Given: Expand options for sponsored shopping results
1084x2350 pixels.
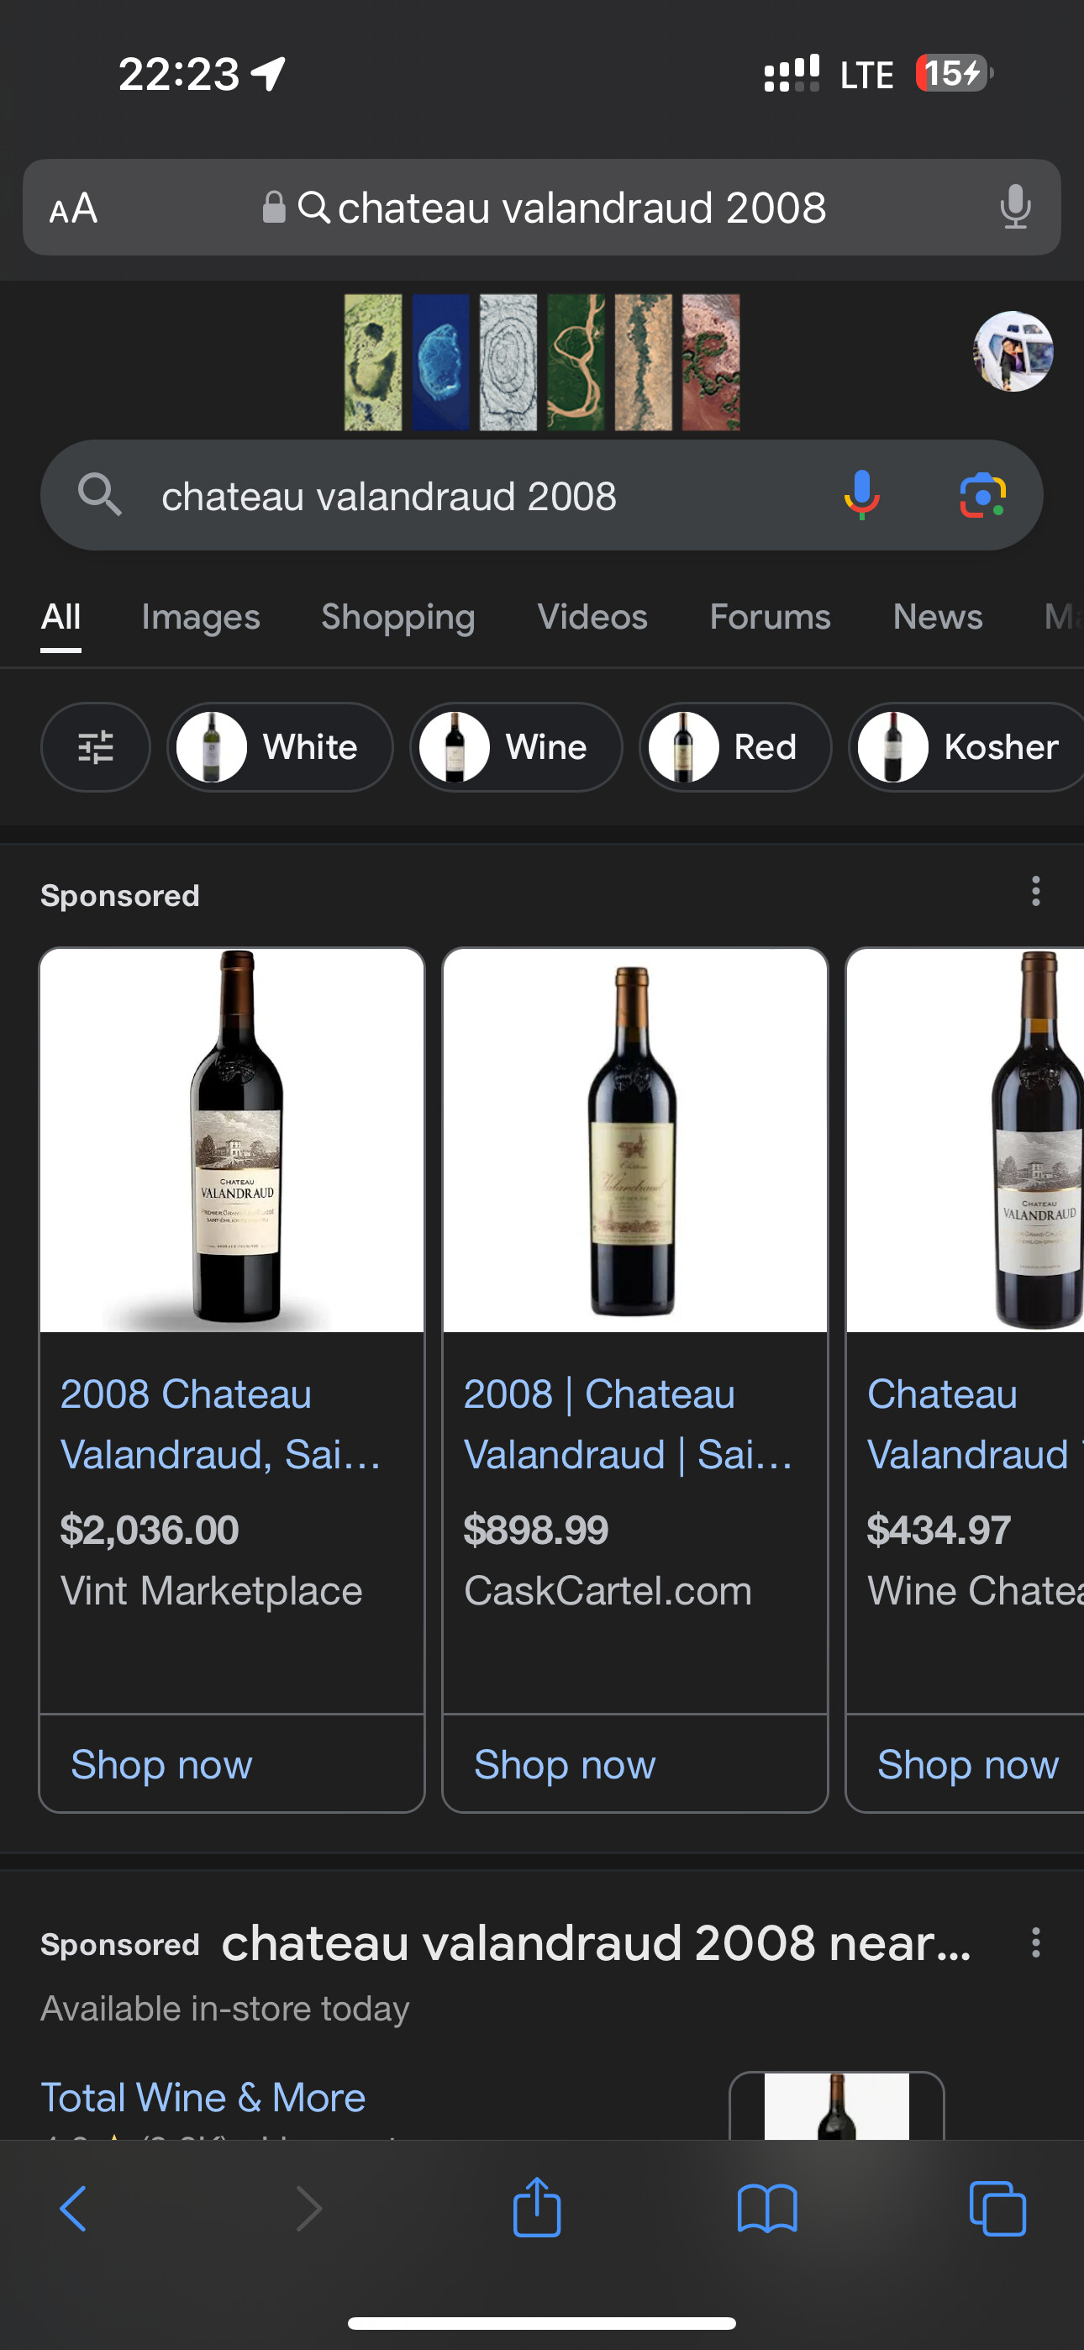Looking at the screenshot, I should (1034, 891).
